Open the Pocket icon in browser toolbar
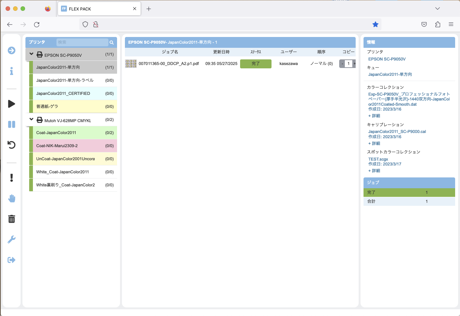The width and height of the screenshot is (460, 316). point(424,24)
